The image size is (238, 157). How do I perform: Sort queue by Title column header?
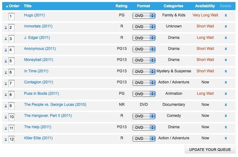point(28,6)
